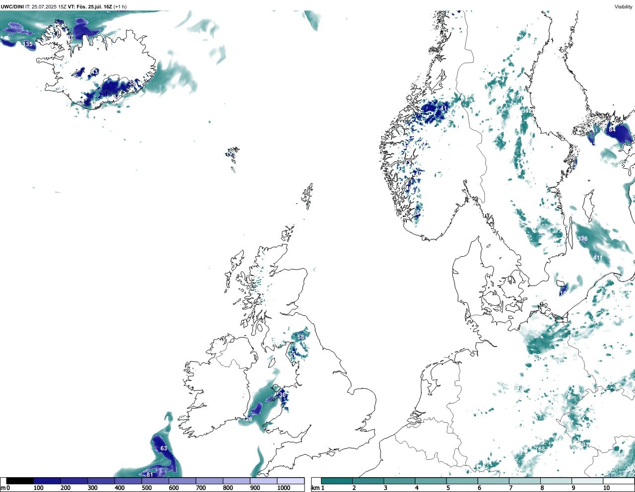Click the 'Visibility' label at top right

624,7
